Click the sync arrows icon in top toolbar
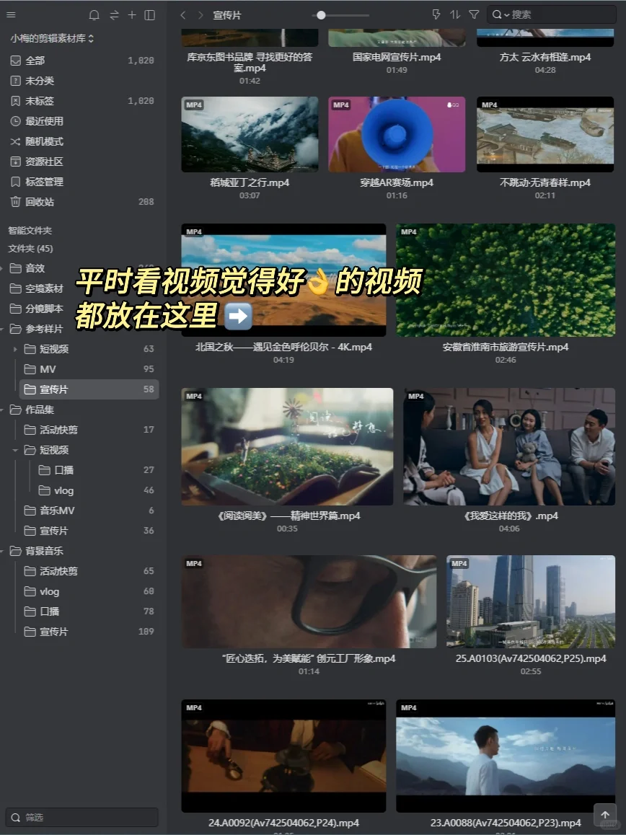 (114, 14)
